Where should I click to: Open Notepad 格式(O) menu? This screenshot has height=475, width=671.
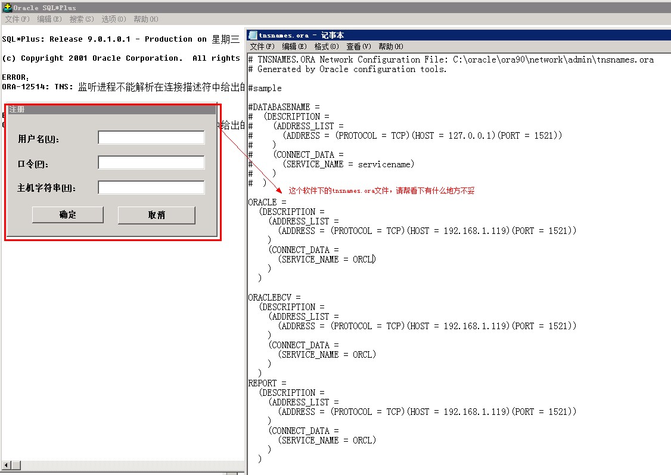pyautogui.click(x=326, y=46)
